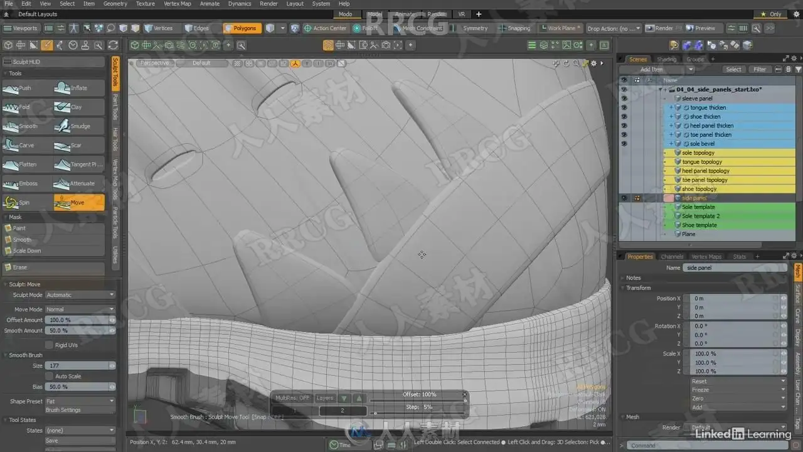
Task: Click the funnel filter icon in Scenes panel
Action: pos(799,70)
